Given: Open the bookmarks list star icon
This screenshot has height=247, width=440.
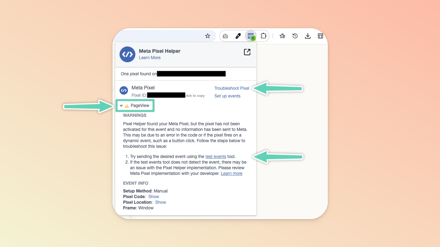Looking at the screenshot, I should tap(282, 36).
